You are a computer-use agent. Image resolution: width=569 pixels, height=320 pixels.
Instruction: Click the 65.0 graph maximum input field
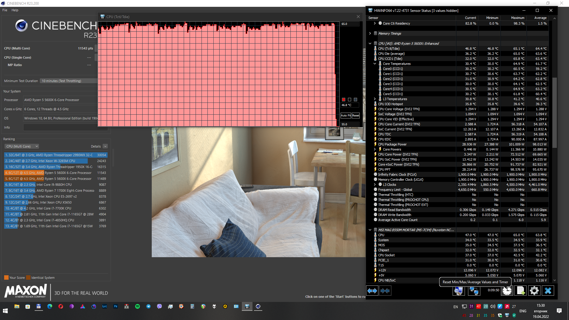(350, 24)
